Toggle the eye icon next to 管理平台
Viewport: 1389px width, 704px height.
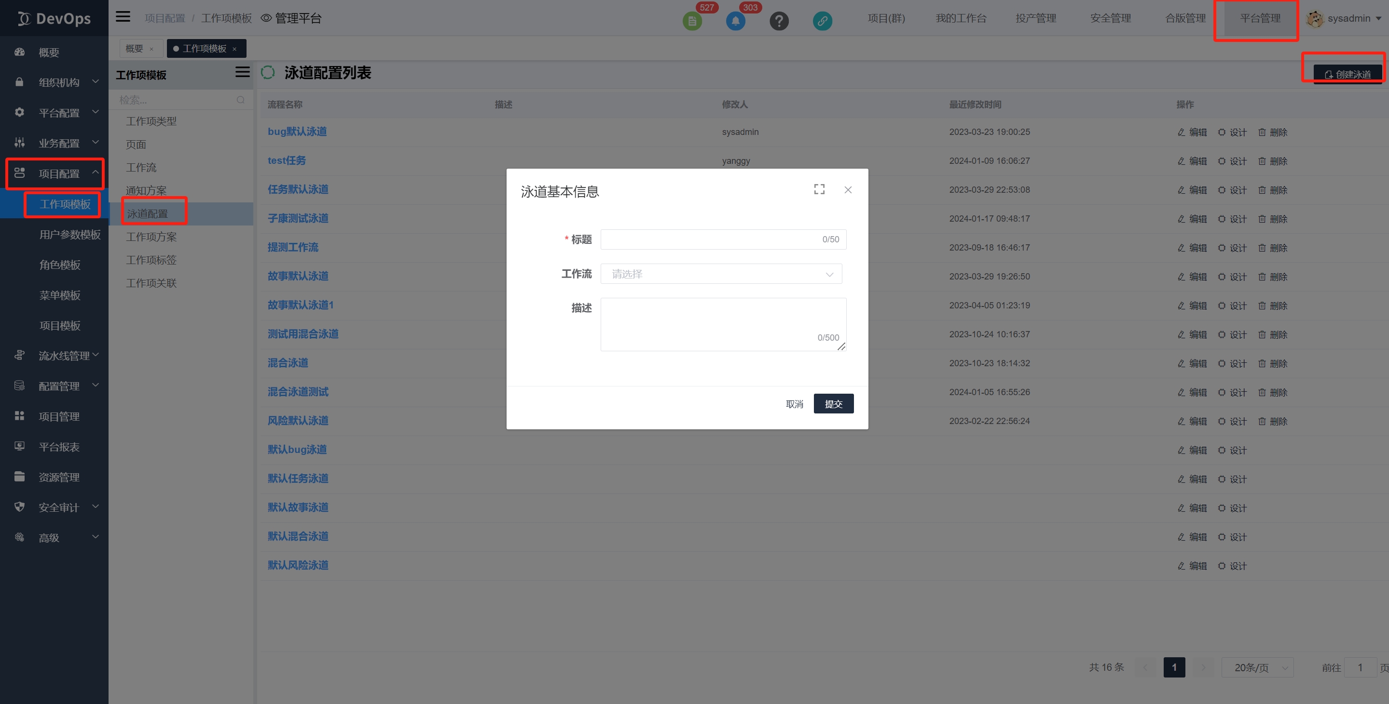pos(266,18)
